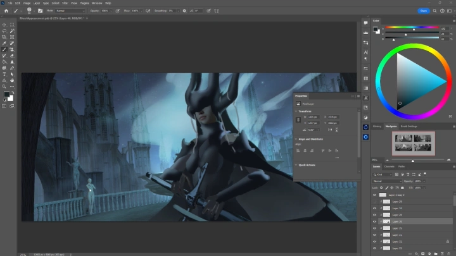Open Flow dropdown arrow in options bar
Image resolution: width=456 pixels, height=256 pixels.
(141, 11)
